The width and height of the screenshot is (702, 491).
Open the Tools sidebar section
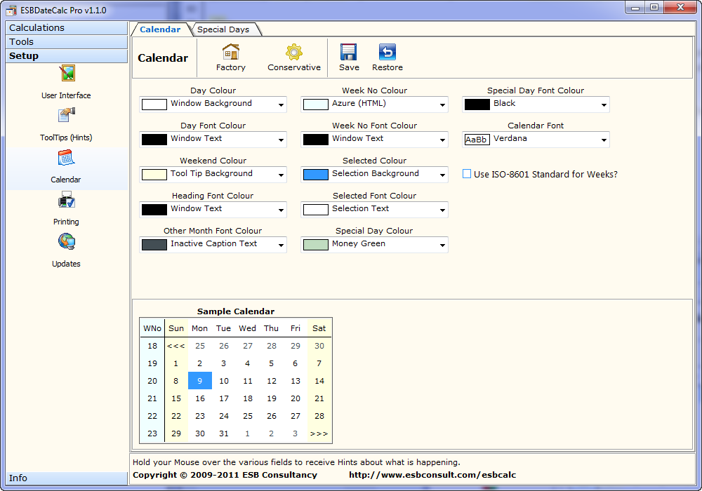(67, 41)
